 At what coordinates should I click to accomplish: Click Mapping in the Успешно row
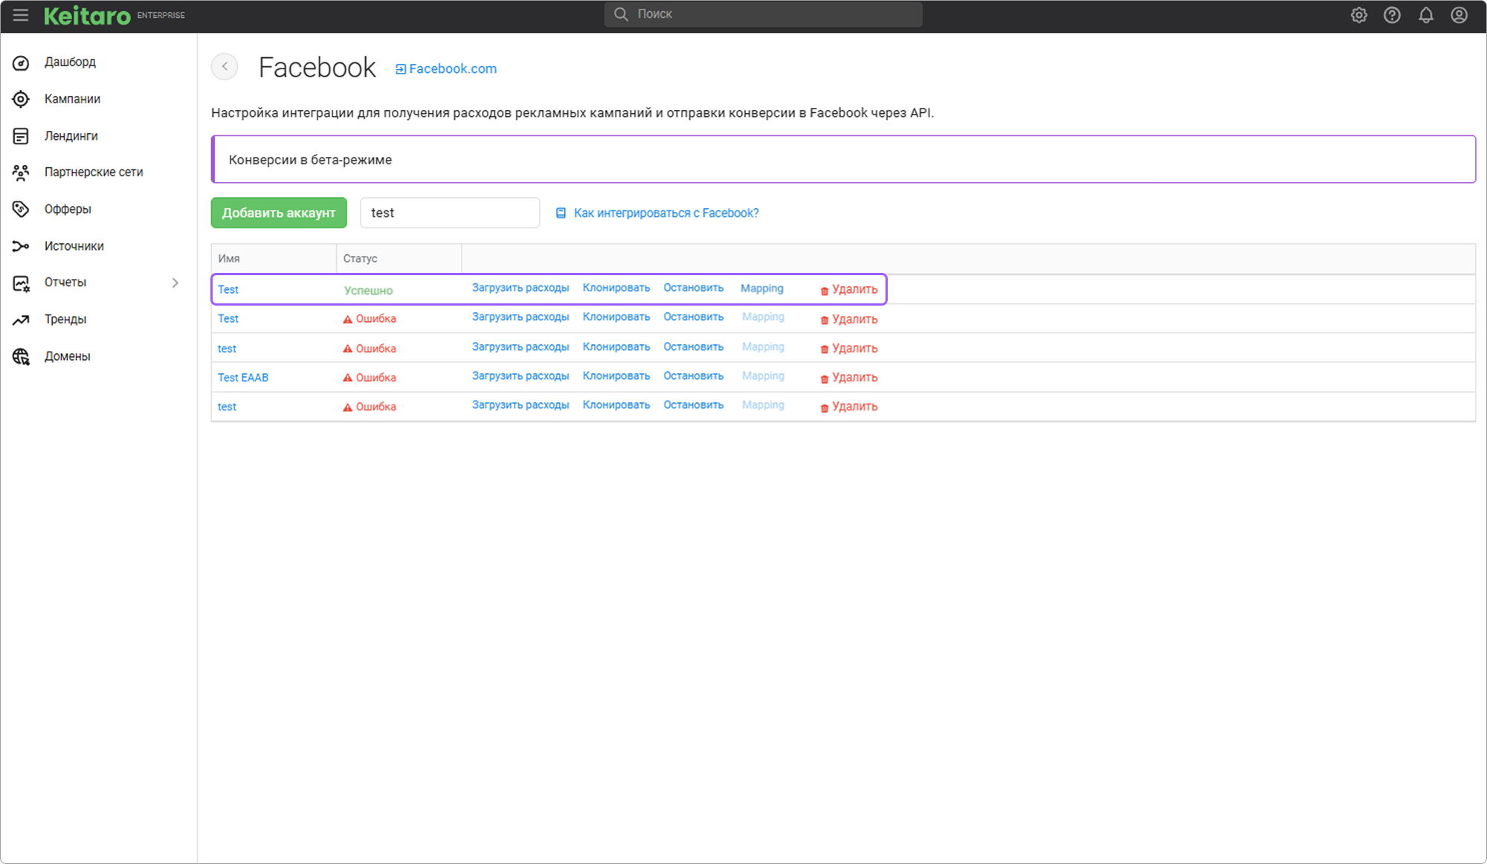[762, 288]
